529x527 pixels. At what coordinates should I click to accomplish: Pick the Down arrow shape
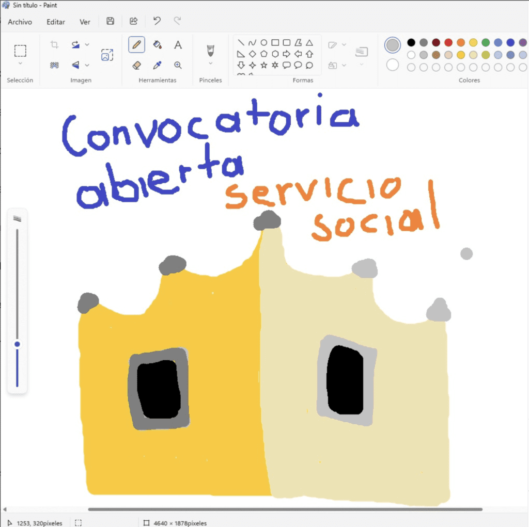pos(241,65)
